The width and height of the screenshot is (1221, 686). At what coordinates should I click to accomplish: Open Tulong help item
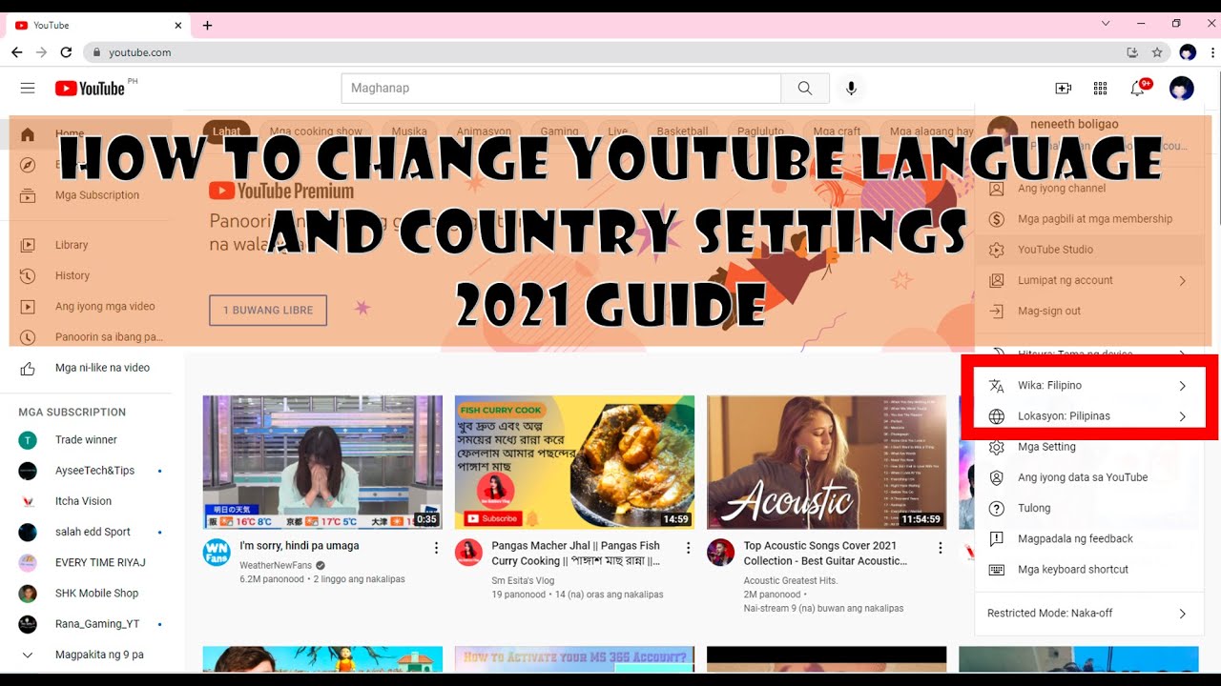click(x=1087, y=508)
